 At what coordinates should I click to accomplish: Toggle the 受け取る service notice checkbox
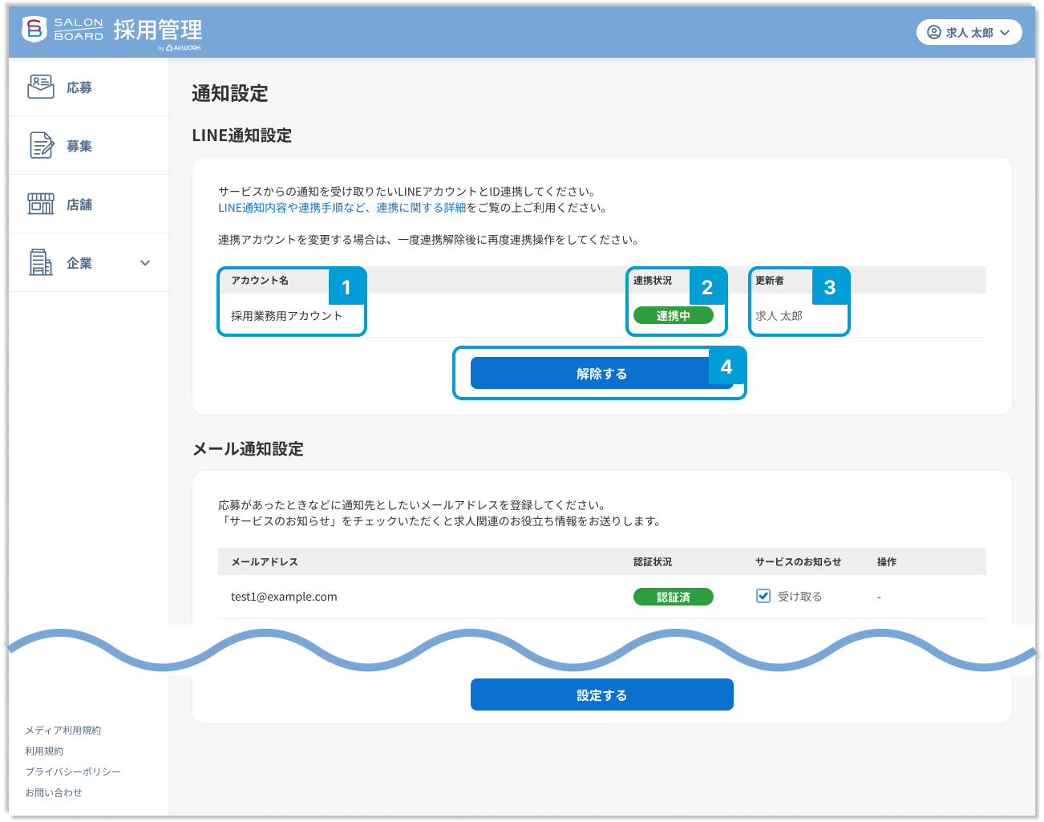[763, 596]
